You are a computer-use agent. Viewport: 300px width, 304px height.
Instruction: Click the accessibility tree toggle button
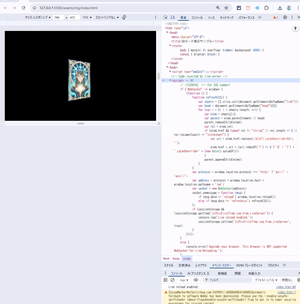[295, 28]
